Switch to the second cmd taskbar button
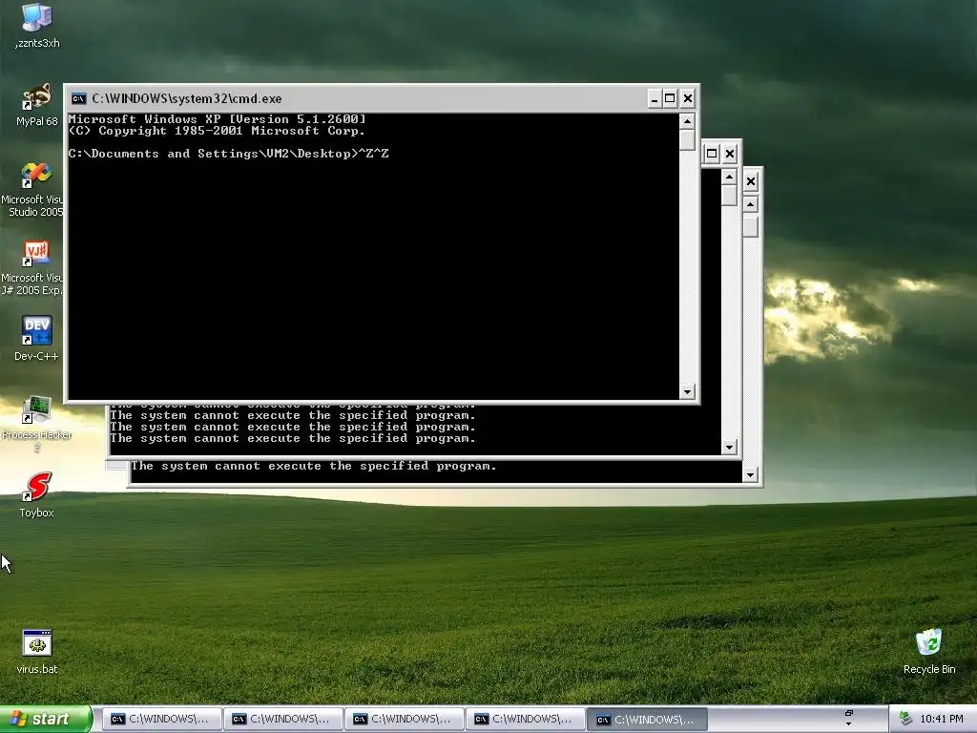The width and height of the screenshot is (977, 733). [x=282, y=720]
